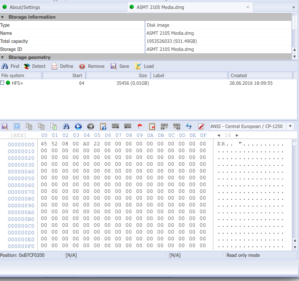The width and height of the screenshot is (299, 281).
Task: Open the tab list dropdown arrow
Action: pyautogui.click(x=293, y=8)
